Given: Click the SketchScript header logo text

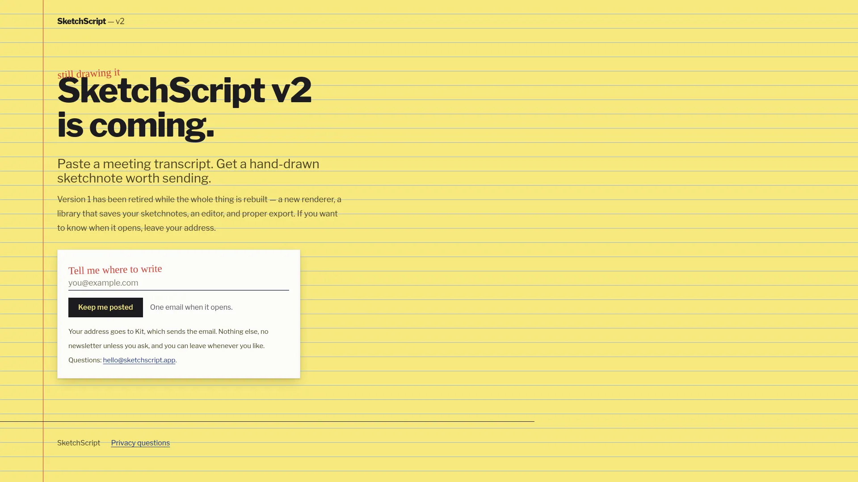Looking at the screenshot, I should pyautogui.click(x=81, y=21).
